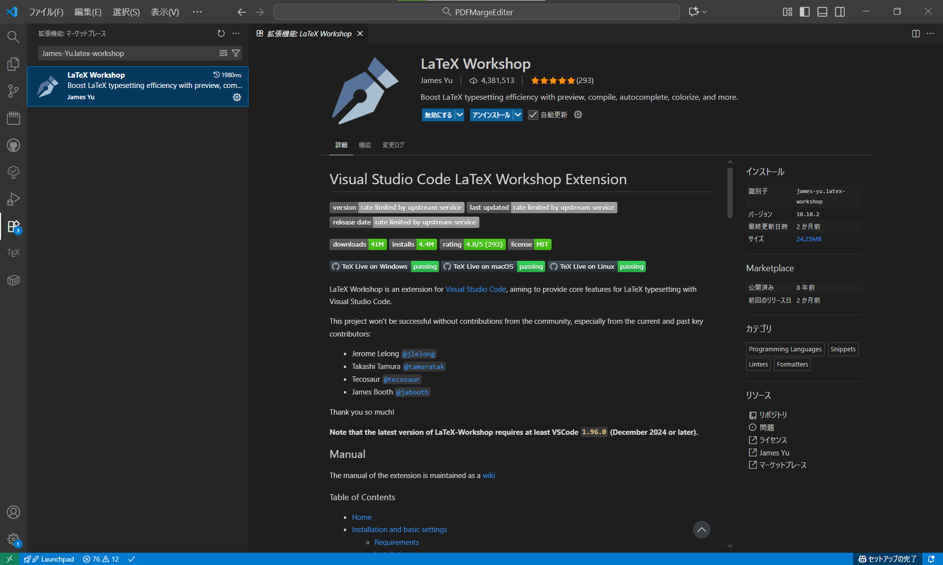Click the PDFMargeEditer command search bar
Viewport: 943px width, 565px height.
(476, 12)
